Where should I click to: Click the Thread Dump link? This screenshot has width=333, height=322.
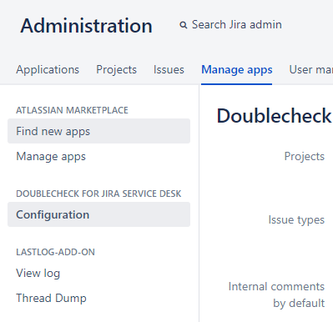(x=51, y=298)
